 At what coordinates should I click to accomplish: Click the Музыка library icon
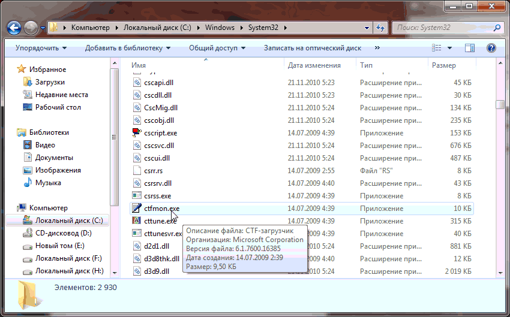click(27, 183)
